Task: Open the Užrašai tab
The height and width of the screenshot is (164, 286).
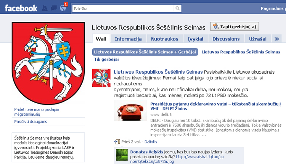Action: tap(258, 39)
